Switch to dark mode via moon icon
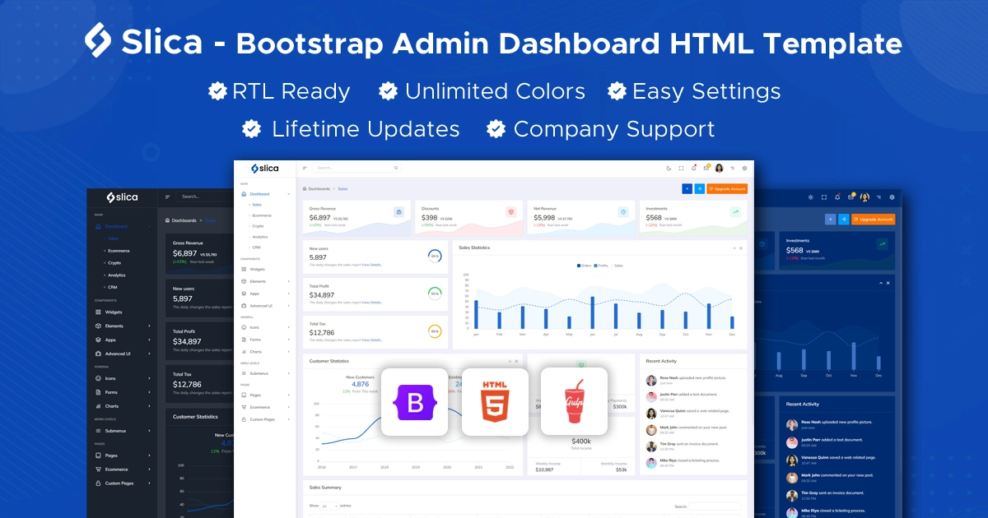Screen dimensions: 988x518 669,168
